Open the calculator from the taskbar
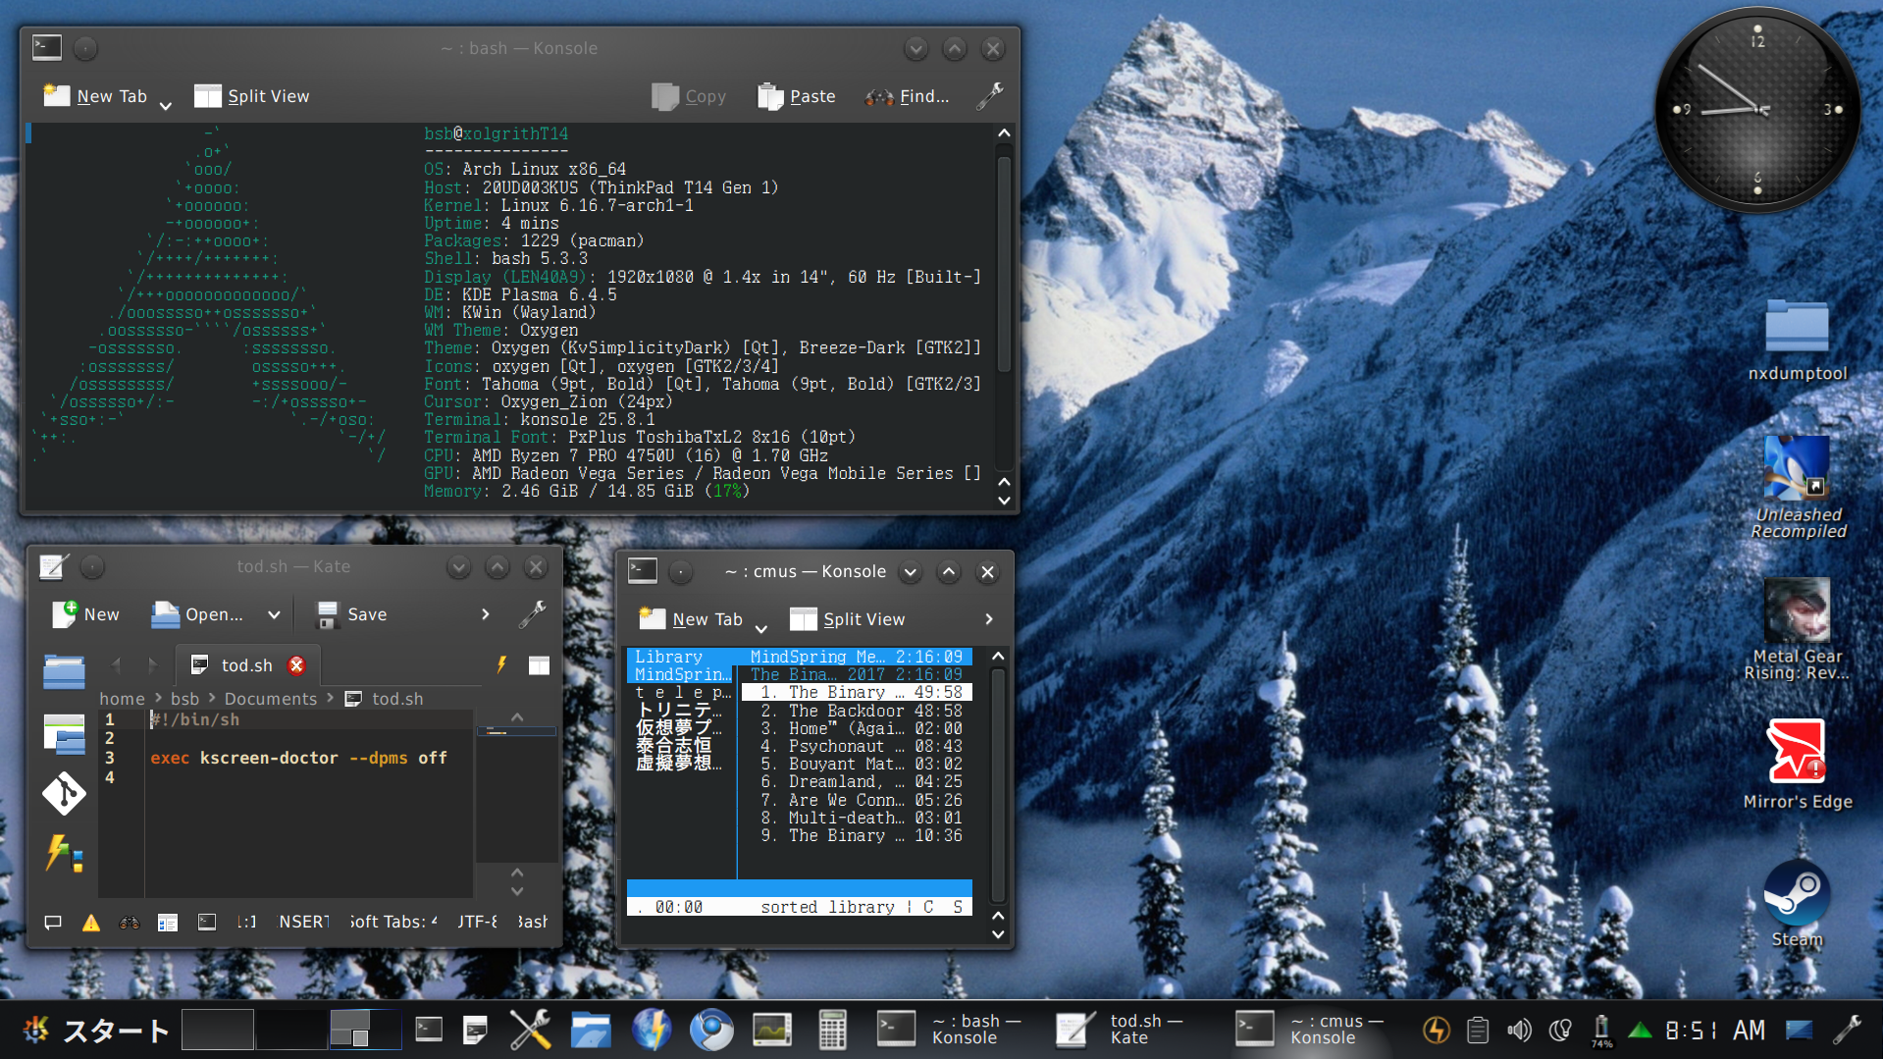This screenshot has height=1059, width=1883. 831,1030
